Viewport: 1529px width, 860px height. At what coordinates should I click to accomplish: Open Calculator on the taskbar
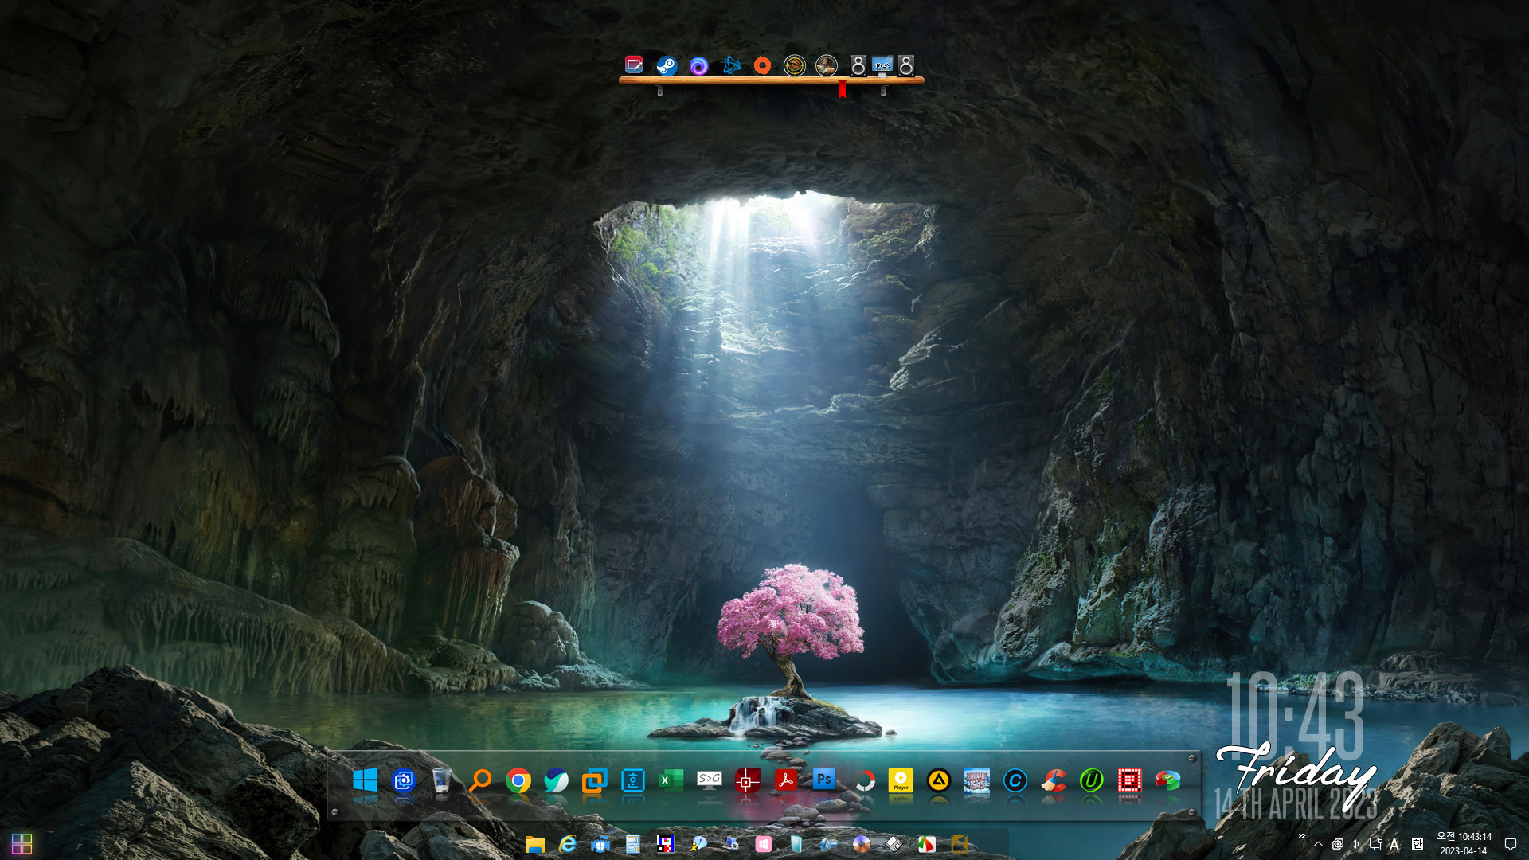[x=633, y=844]
